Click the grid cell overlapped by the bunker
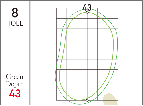Image resolution: width=143 pixels, height=106 pixels. [x=113, y=95]
